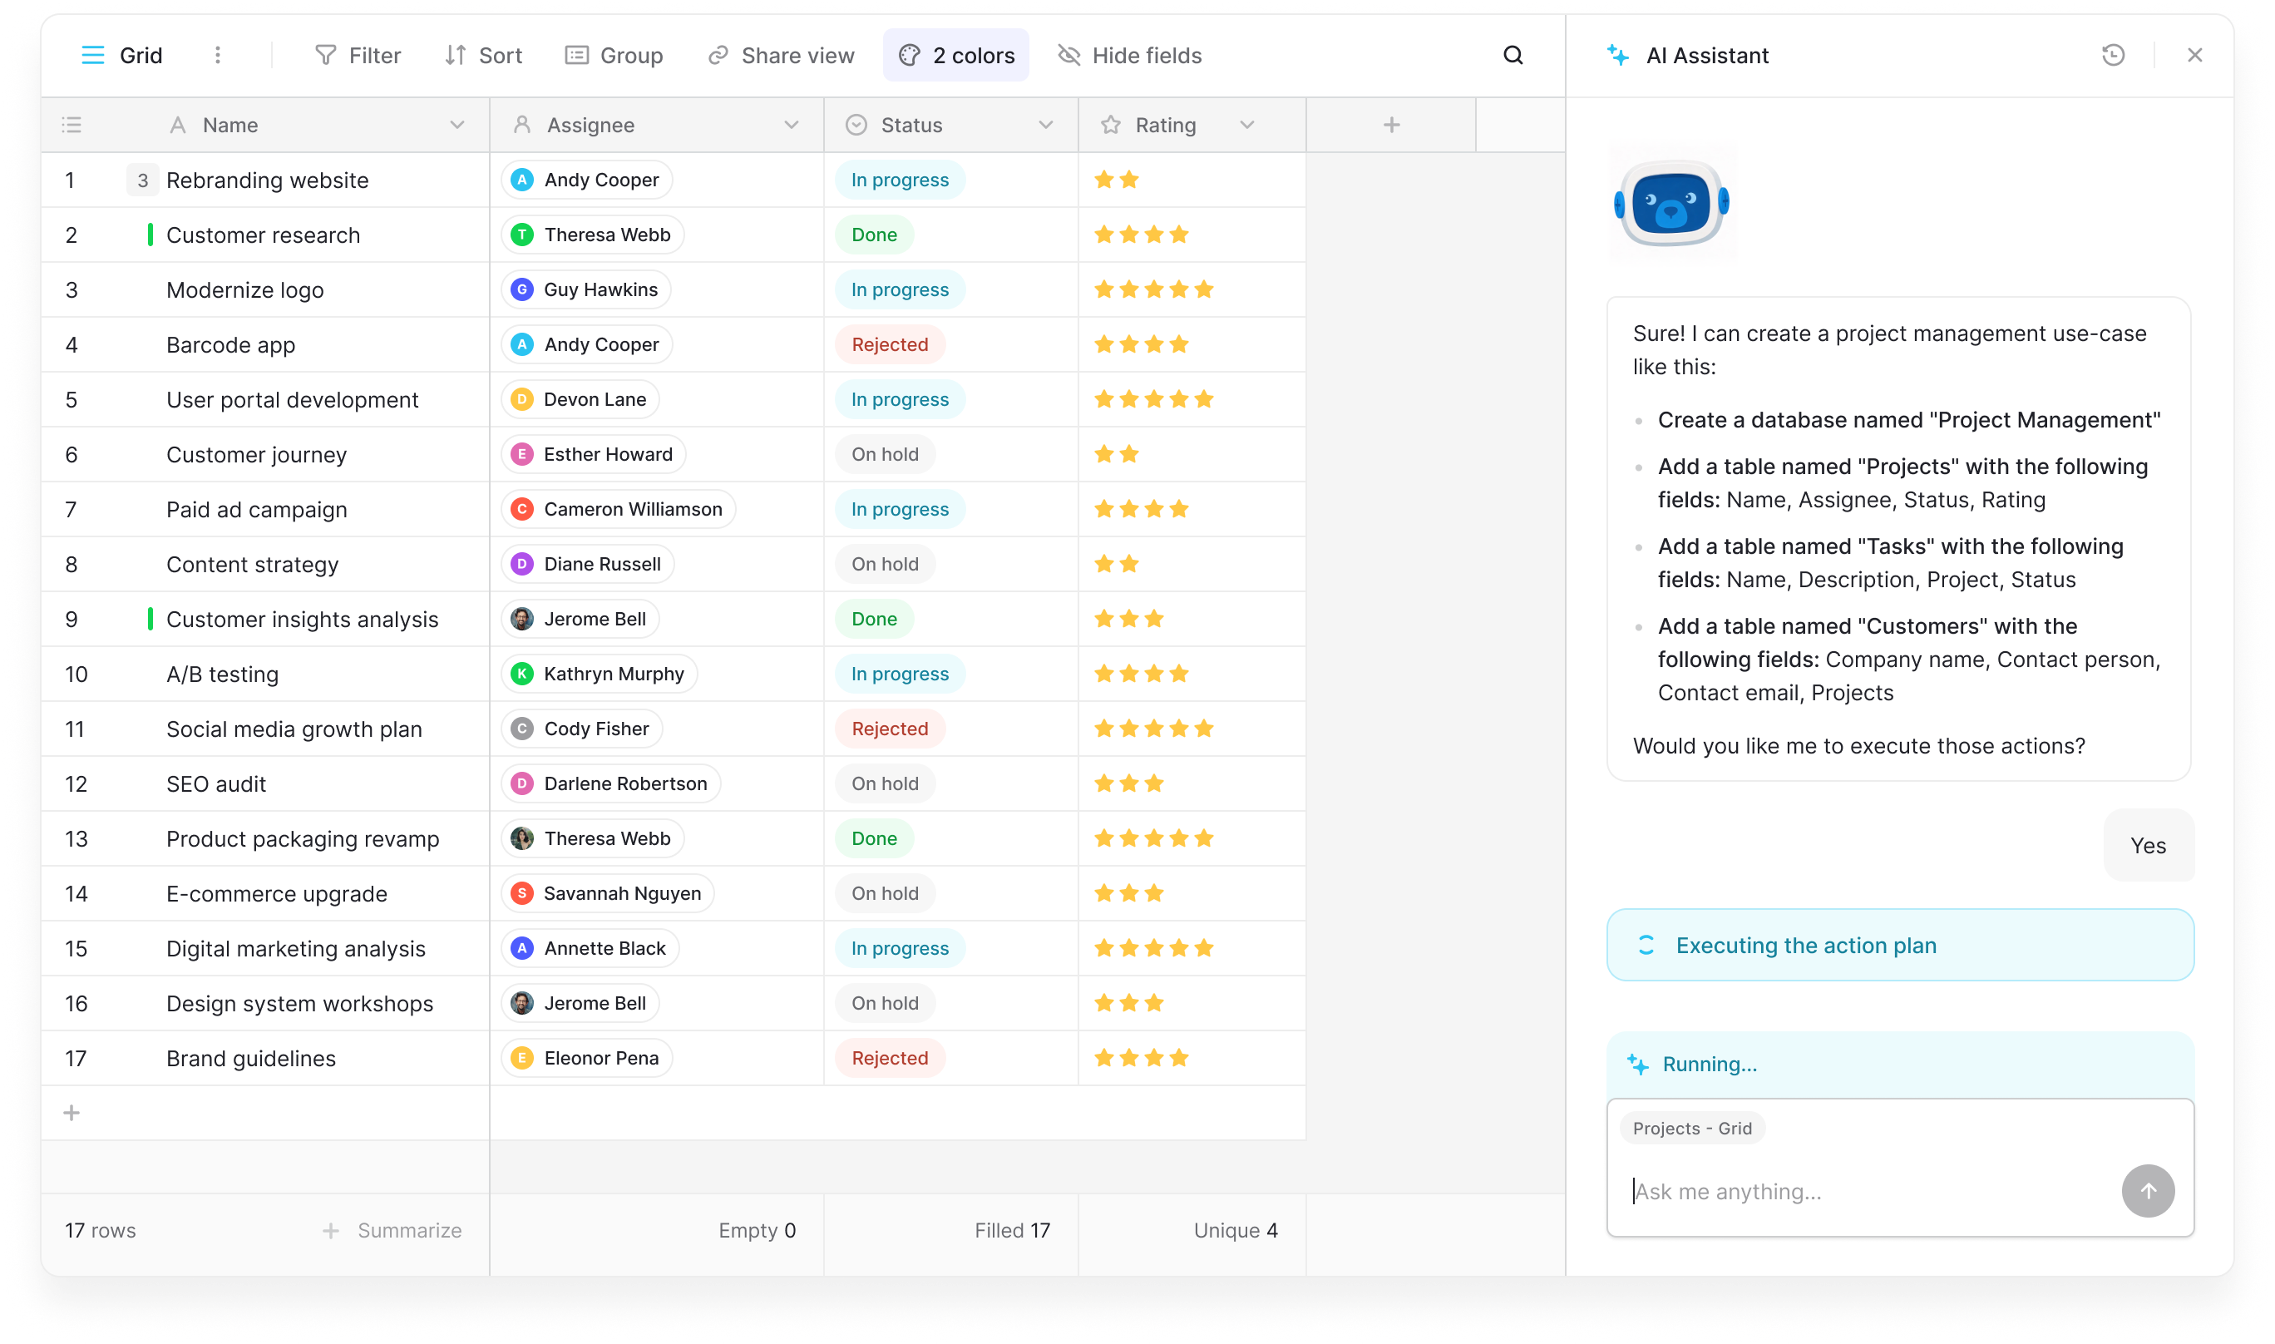Open the 2 colors palette setting

tap(955, 55)
